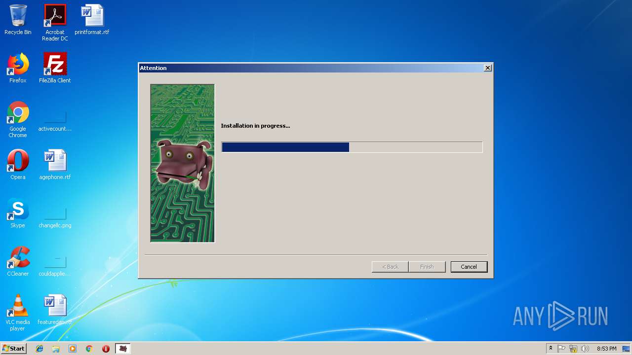Launch Google Chrome desktop shortcut
Screen dimensions: 632x355
click(x=18, y=119)
